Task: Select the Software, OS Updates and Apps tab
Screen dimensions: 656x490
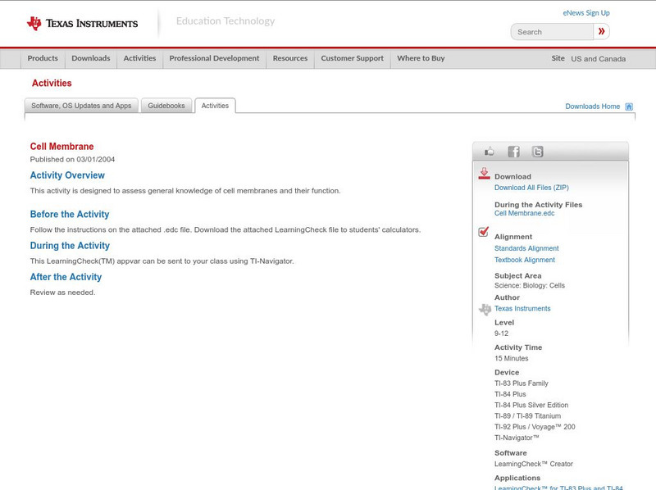Action: click(x=81, y=106)
